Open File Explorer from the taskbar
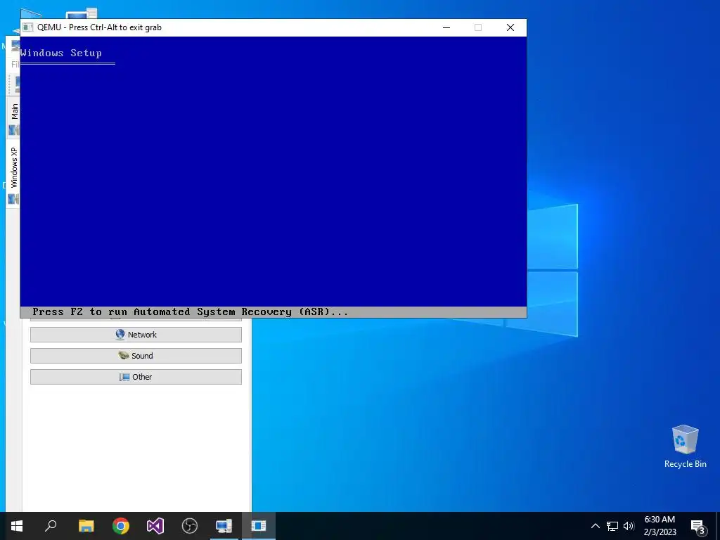The width and height of the screenshot is (720, 540). [x=86, y=526]
